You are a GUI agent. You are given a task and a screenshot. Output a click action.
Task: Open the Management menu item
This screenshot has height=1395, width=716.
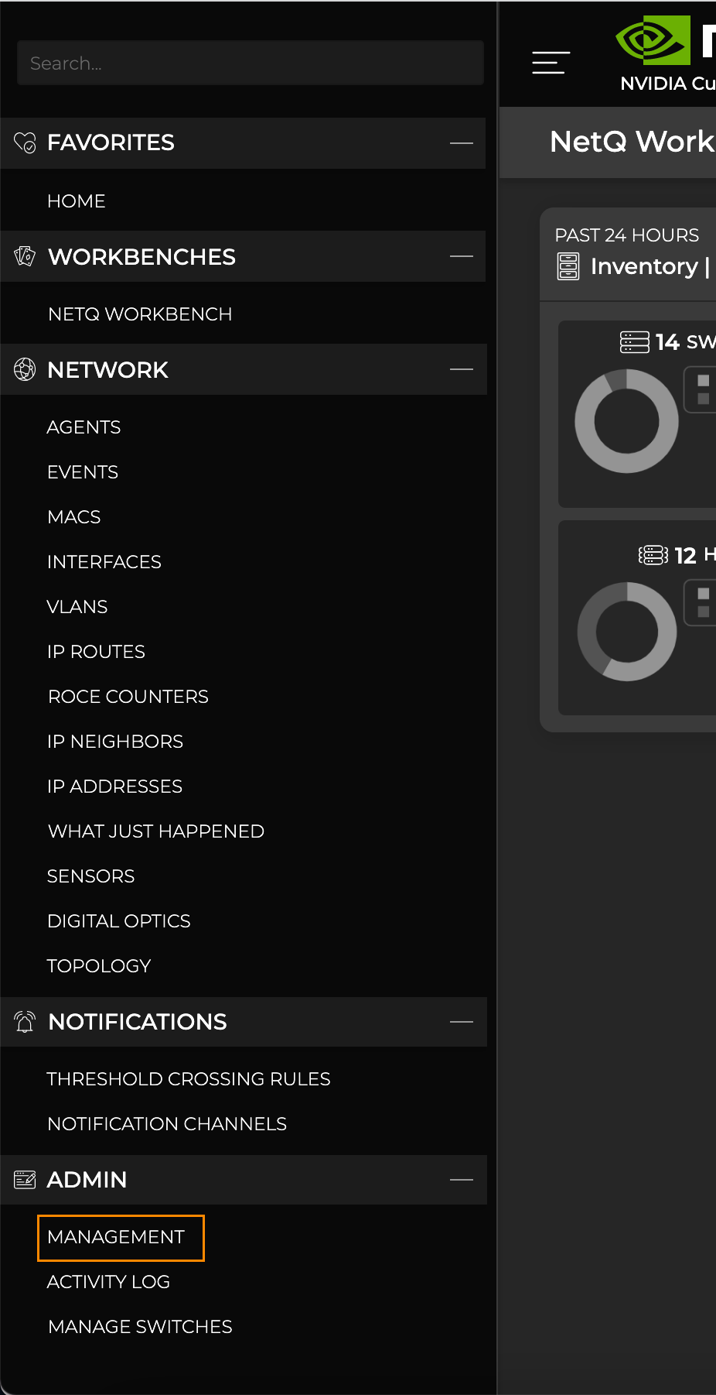116,1237
